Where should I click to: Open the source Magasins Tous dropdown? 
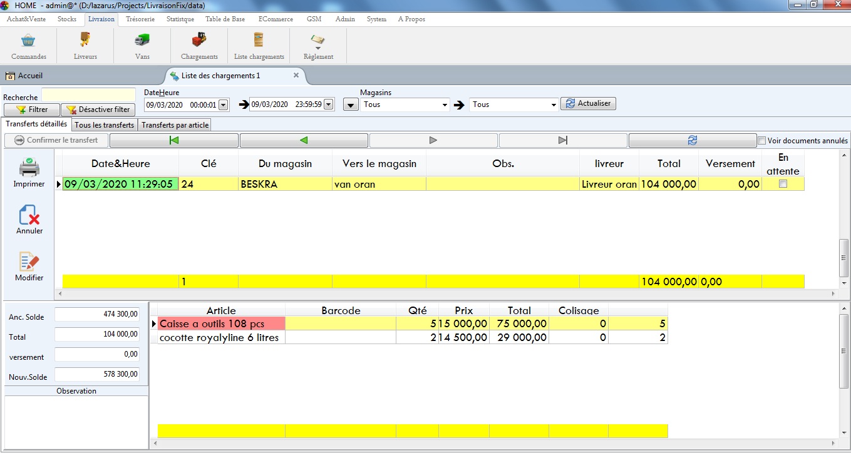[x=445, y=105]
